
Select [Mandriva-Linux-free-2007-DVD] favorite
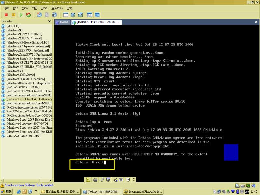coord(27,123)
